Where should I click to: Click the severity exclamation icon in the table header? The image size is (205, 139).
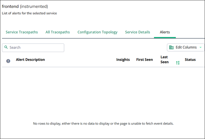(8, 61)
